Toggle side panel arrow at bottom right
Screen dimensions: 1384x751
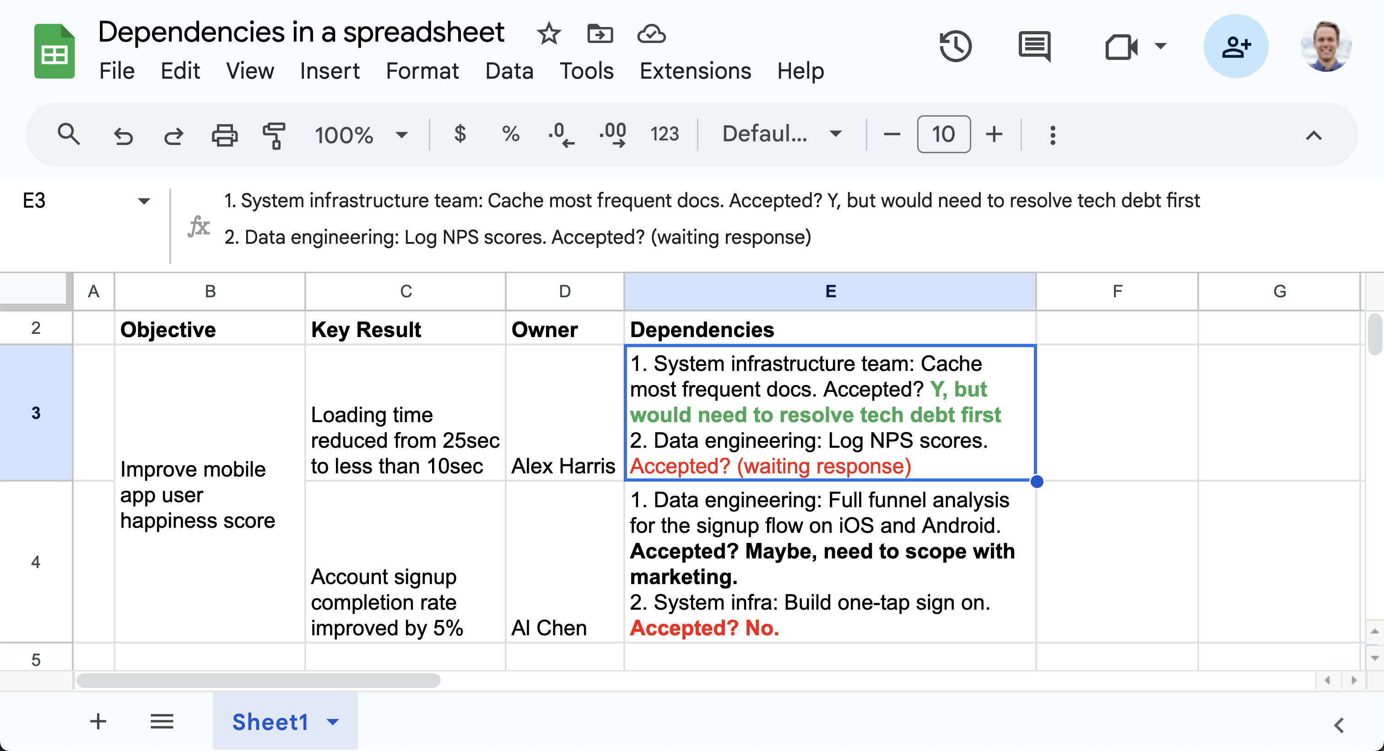(x=1338, y=725)
